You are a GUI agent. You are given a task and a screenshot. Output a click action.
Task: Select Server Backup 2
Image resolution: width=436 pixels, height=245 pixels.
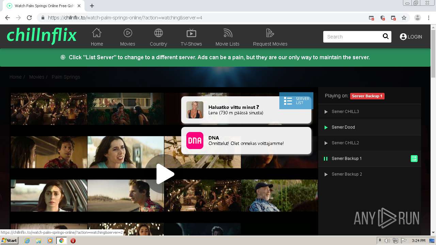[370, 174]
